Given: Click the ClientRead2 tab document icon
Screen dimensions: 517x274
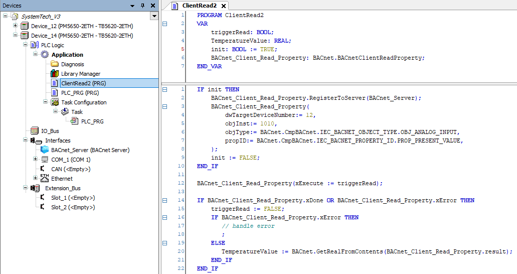Looking at the screenshot, I should pos(175,6).
